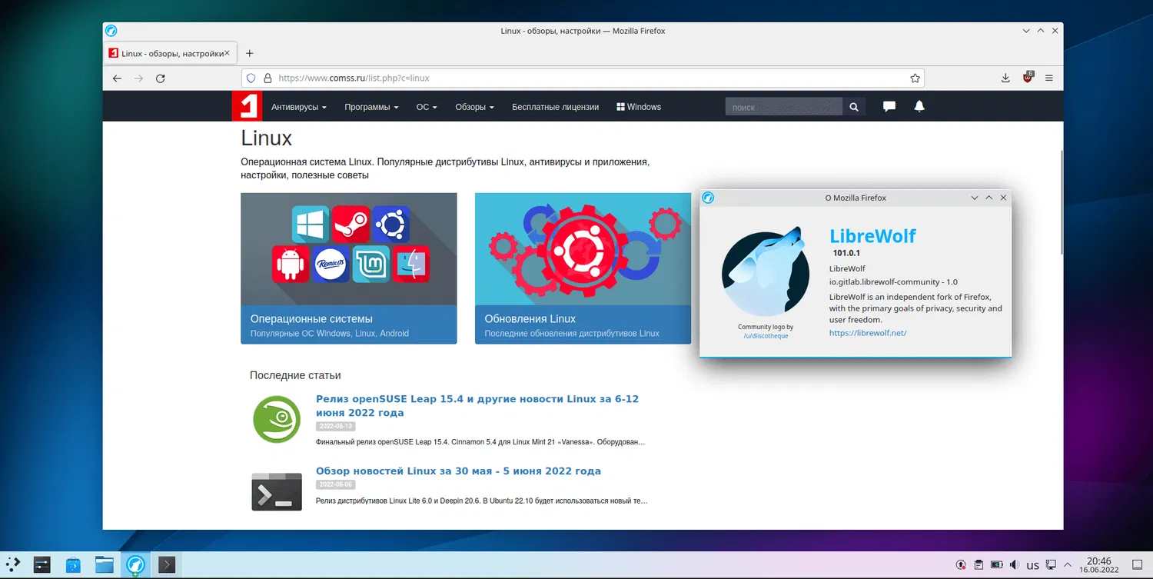Click the 101.0.1 version number
1153x579 pixels.
click(846, 253)
